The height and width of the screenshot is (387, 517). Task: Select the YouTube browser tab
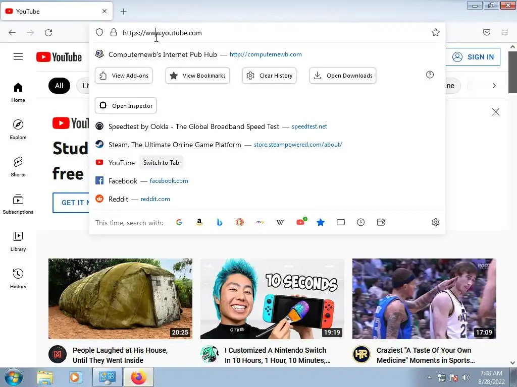coord(57,11)
